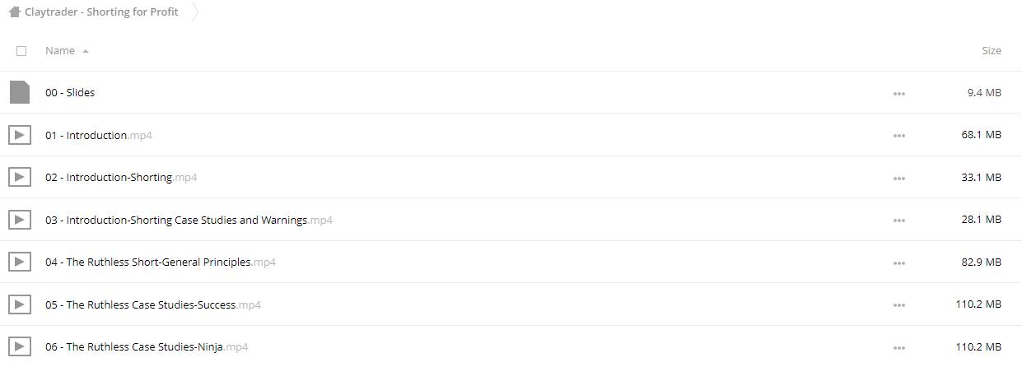
Task: Click video icon for 02 - Introduction-Shorting.mp4
Action: 20,177
